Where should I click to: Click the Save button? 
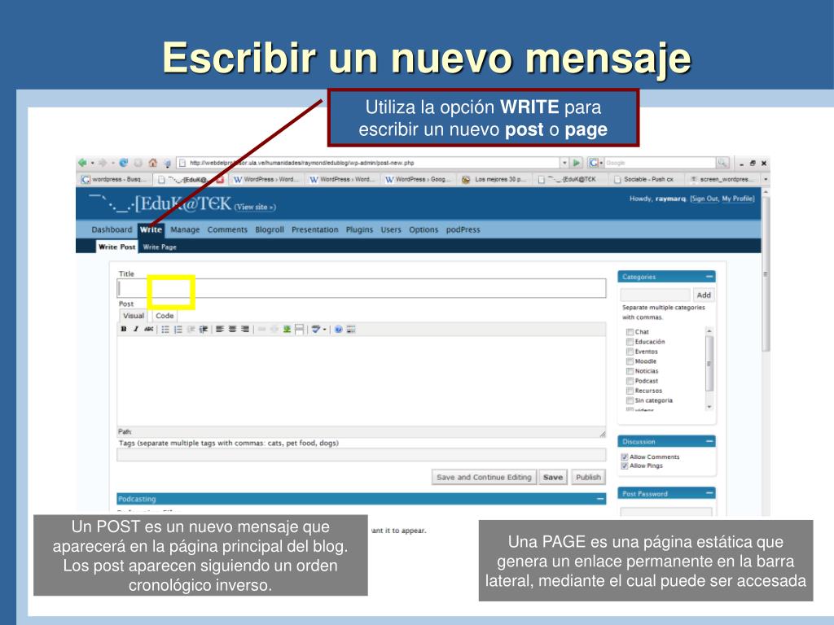tap(553, 477)
